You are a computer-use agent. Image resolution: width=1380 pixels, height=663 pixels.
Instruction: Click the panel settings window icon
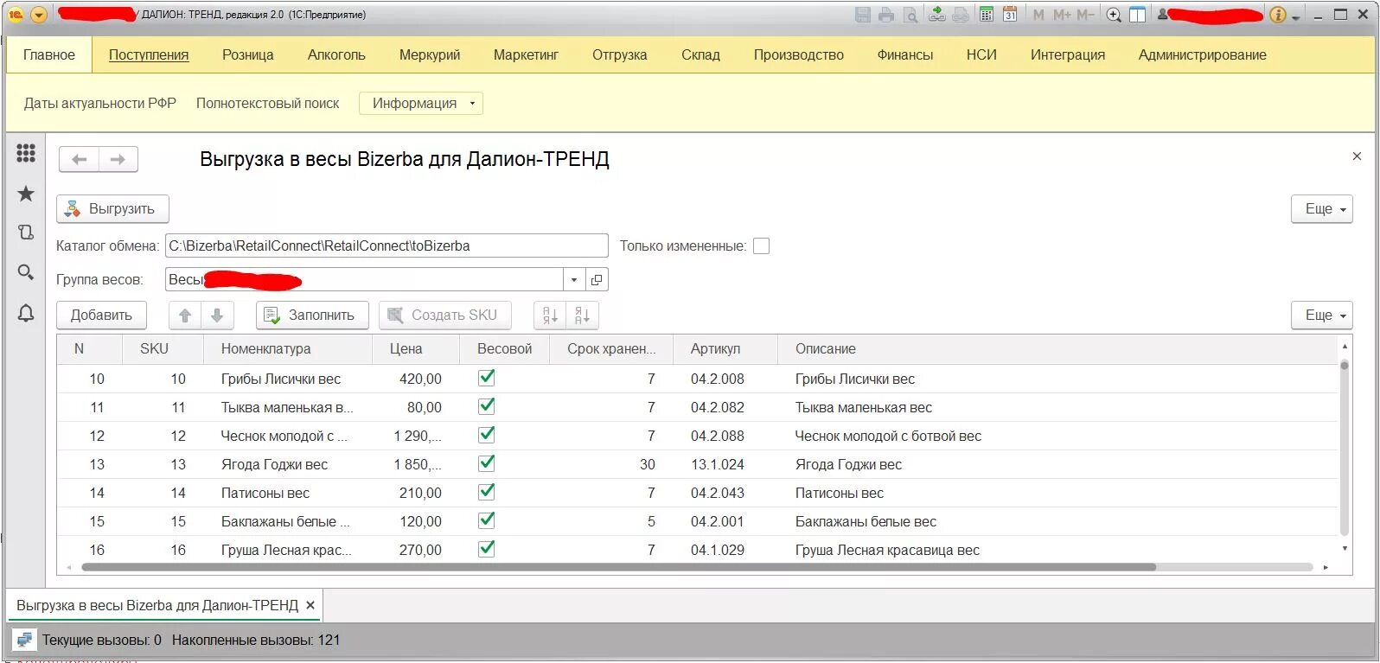coord(1138,15)
